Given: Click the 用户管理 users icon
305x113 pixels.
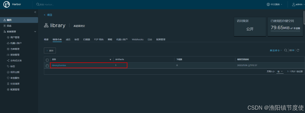Looking at the screenshot, I should [8, 37].
